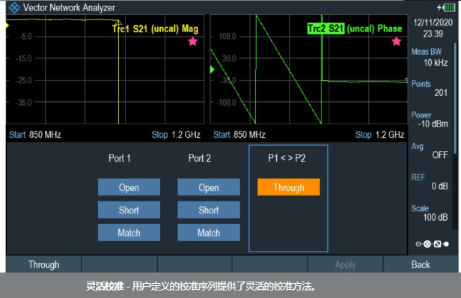Click the -35.0 axis label on Trc1

24,103
